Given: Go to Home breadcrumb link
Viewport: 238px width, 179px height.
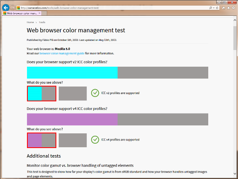Looking at the screenshot, I should (x=30, y=22).
